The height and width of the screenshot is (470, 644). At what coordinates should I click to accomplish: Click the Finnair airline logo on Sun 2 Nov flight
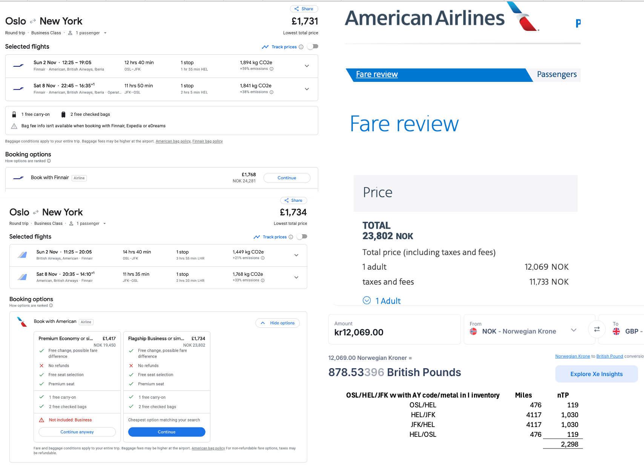tap(18, 66)
